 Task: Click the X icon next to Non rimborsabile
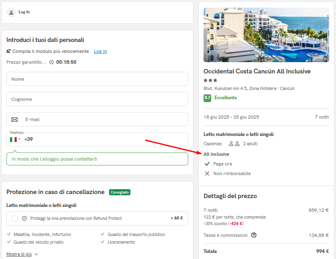click(x=207, y=173)
